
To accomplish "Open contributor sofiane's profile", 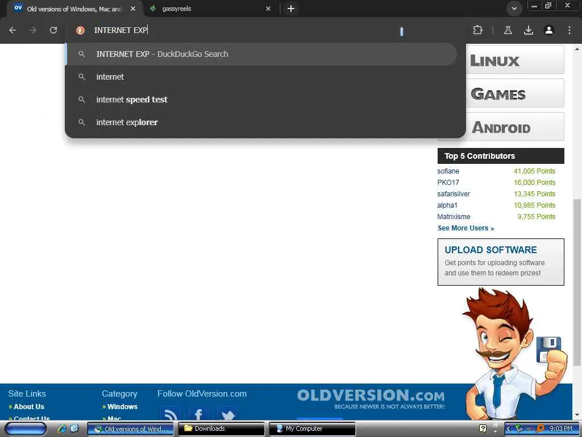I will [448, 171].
